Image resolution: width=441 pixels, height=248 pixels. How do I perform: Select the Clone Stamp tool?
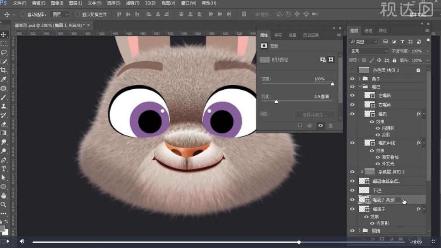[x=4, y=106]
